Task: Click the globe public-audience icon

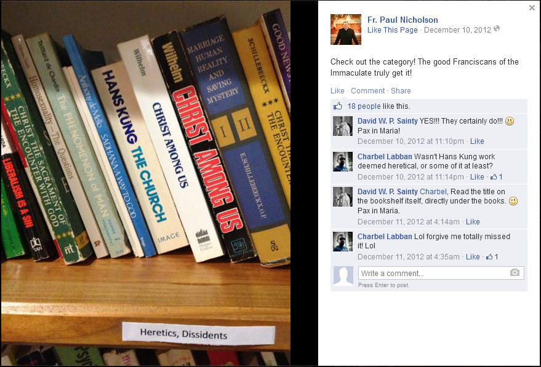Action: pos(497,29)
